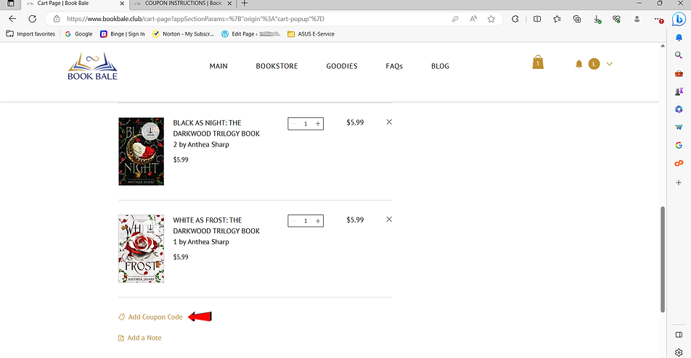Open the favorites list icon

[557, 19]
